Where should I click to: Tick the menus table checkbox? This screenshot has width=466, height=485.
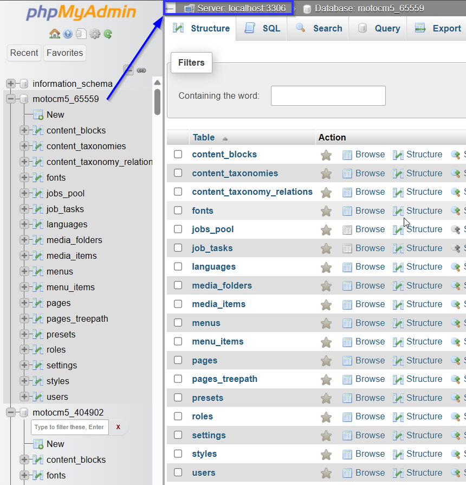[x=178, y=323]
